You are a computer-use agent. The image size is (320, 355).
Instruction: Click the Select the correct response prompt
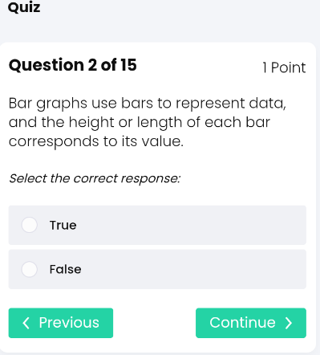95,178
